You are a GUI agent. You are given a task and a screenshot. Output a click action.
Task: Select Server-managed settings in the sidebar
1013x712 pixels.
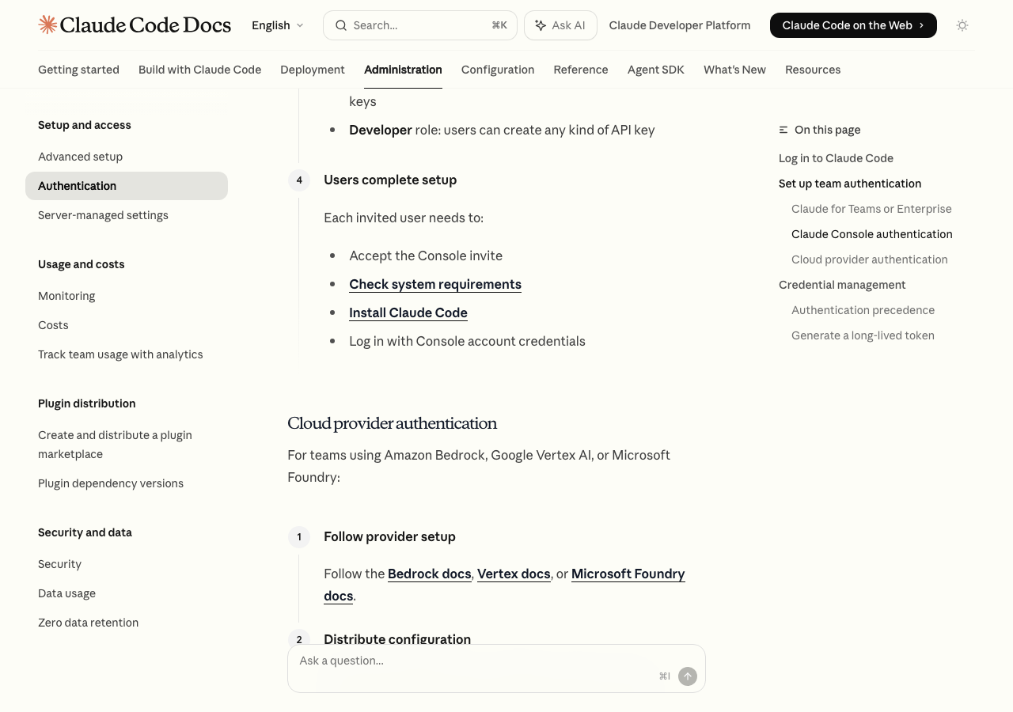pyautogui.click(x=103, y=215)
